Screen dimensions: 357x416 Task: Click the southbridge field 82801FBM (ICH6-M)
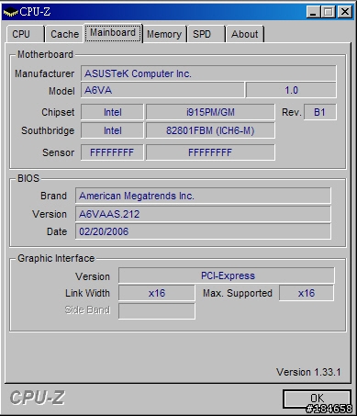click(210, 130)
